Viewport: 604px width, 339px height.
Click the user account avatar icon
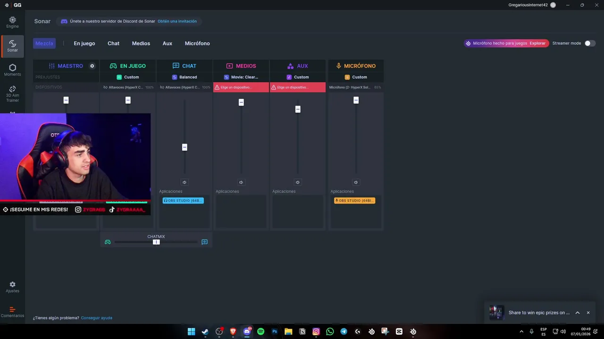tap(553, 5)
